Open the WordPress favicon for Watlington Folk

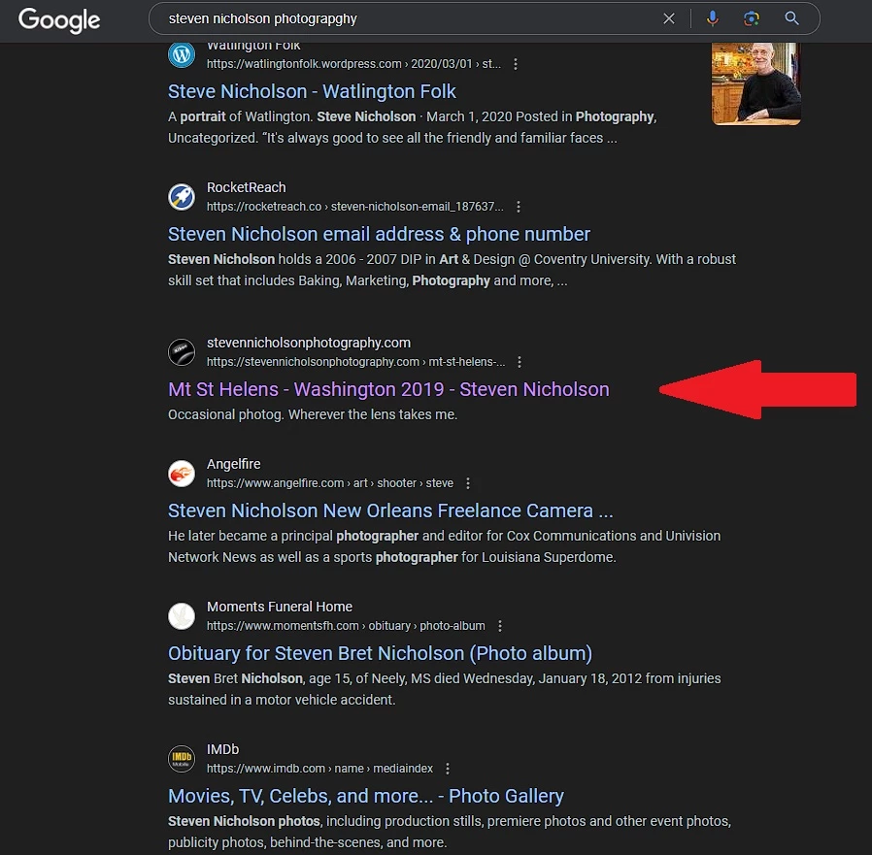pos(182,55)
